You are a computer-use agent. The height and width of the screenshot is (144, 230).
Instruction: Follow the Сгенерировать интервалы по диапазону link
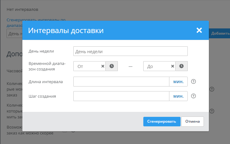coord(36,19)
